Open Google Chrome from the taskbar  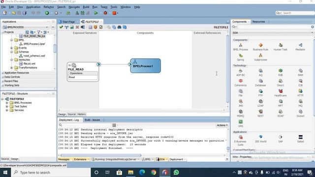click(154, 173)
